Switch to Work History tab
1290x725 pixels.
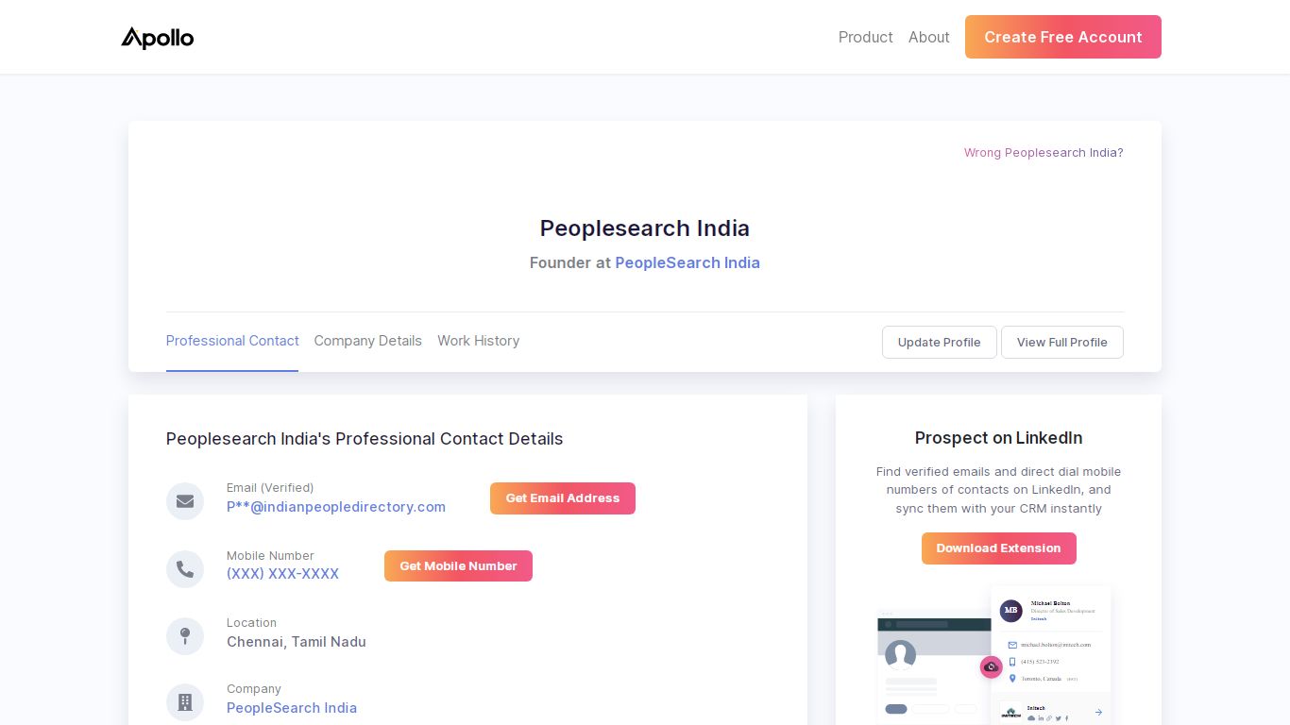coord(479,341)
